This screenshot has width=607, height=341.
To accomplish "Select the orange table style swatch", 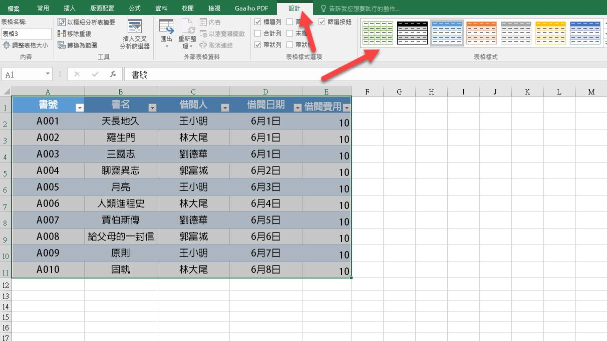I will click(481, 33).
